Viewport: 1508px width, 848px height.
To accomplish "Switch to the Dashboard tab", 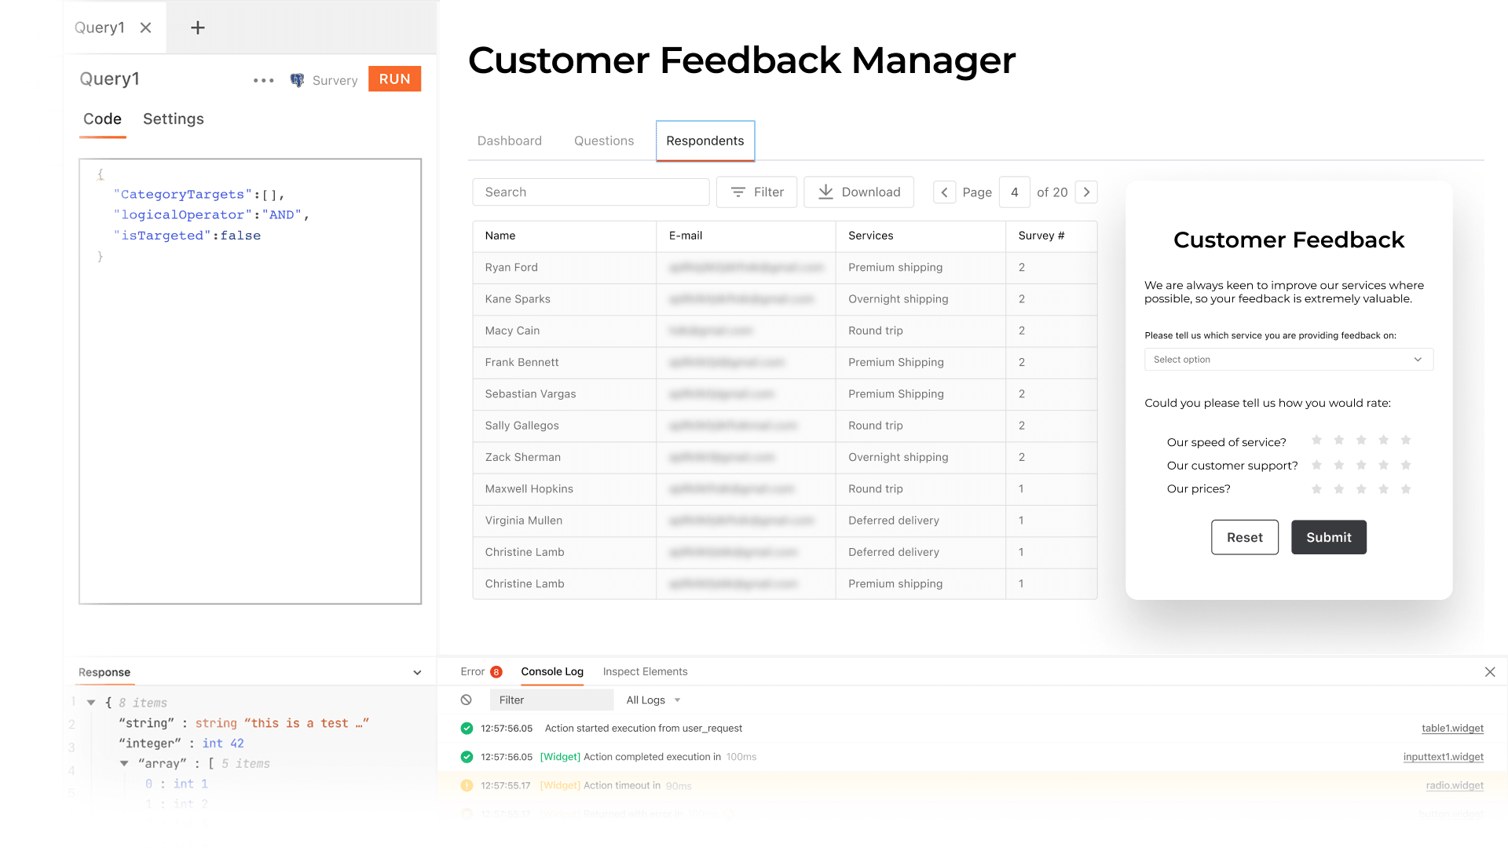I will tap(509, 141).
